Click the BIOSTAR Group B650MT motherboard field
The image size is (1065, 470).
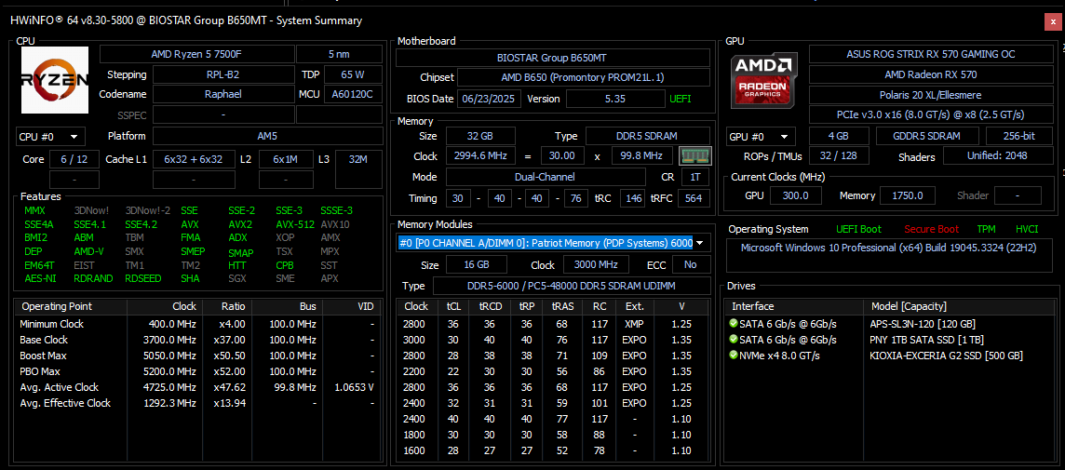point(552,58)
